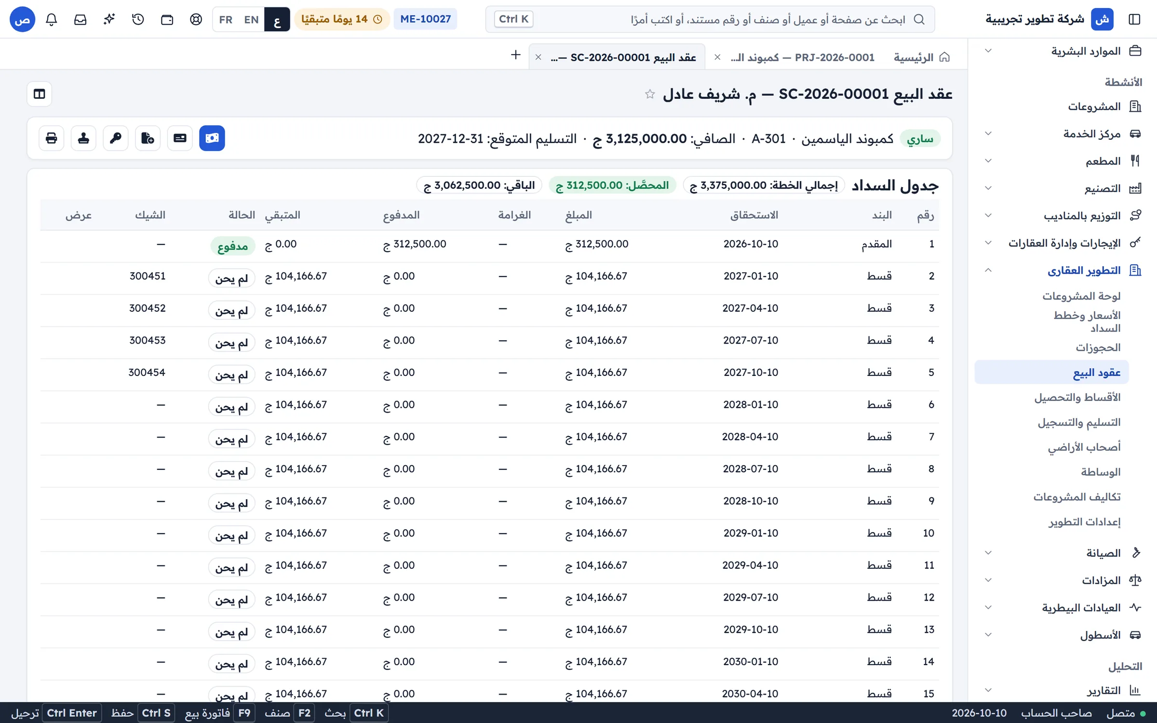
Task: Open the help lifebuoy icon
Action: pos(196,19)
